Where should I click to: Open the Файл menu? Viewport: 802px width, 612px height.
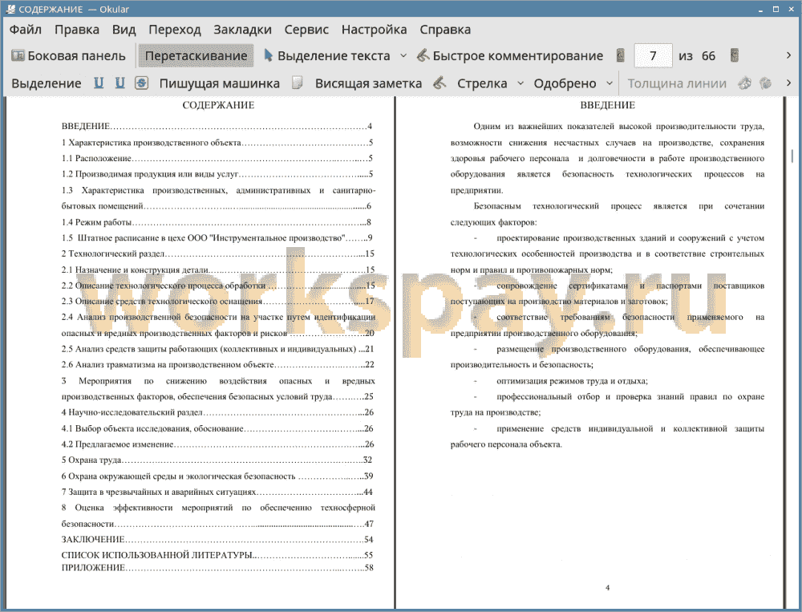[x=26, y=30]
